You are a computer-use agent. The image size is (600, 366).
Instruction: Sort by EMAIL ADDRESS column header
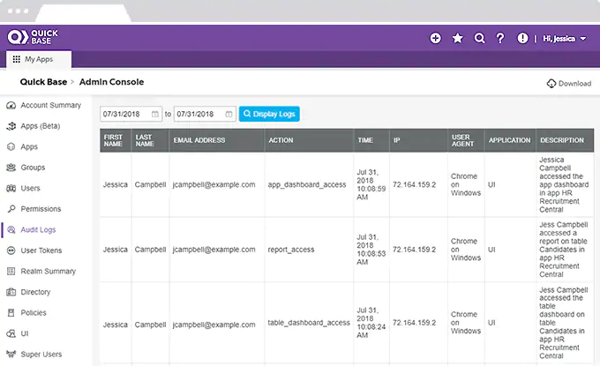tap(216, 140)
